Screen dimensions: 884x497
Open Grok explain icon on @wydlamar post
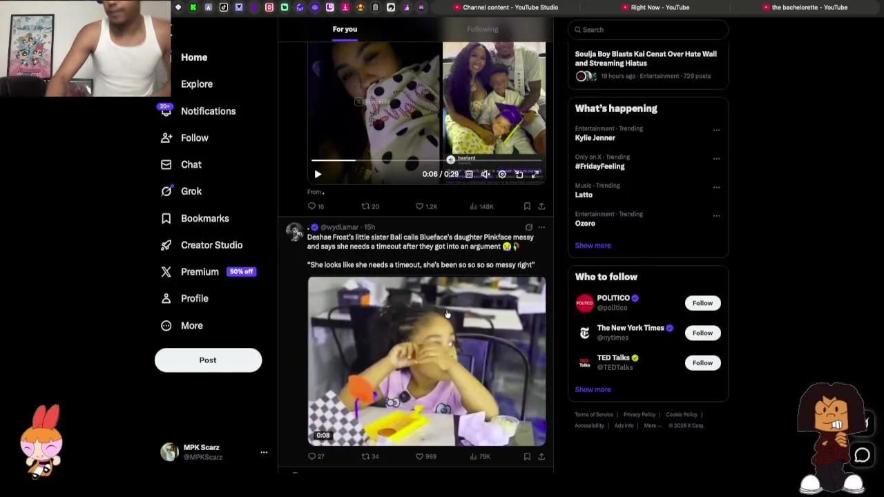point(528,227)
